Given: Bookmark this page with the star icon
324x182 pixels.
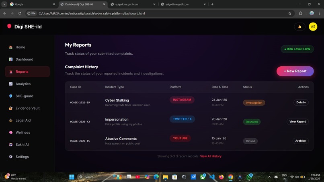Looking at the screenshot, I should [290, 13].
